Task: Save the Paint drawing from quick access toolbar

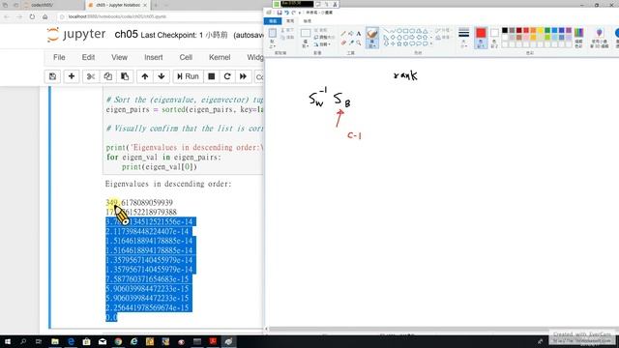Action: (280, 13)
